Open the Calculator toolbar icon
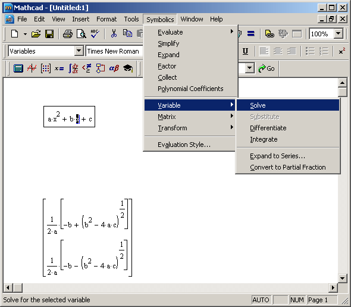This screenshot has width=351, height=307. pyautogui.click(x=18, y=68)
